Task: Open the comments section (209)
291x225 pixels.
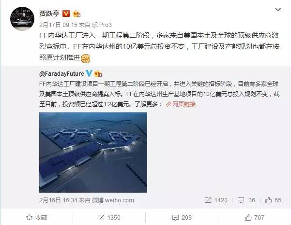Action: tap(182, 217)
